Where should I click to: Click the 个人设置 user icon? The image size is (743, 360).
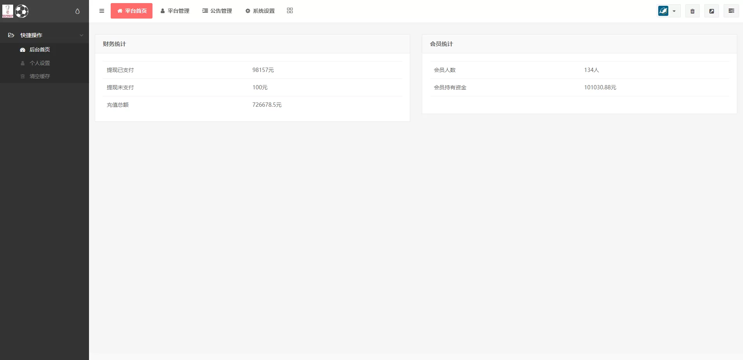click(x=22, y=63)
